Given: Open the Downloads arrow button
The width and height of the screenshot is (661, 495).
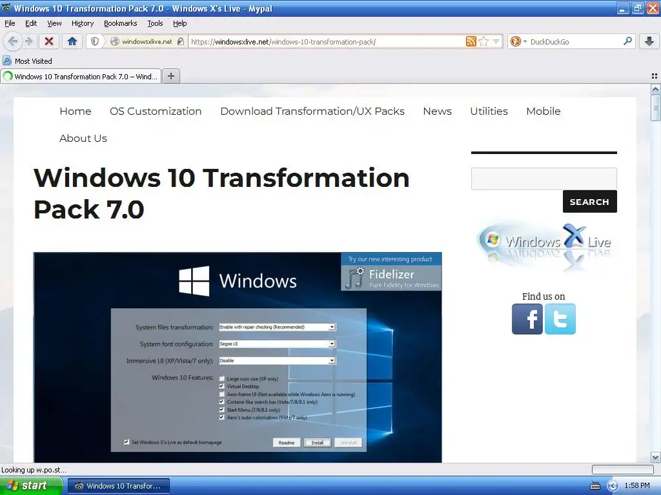Looking at the screenshot, I should point(649,41).
